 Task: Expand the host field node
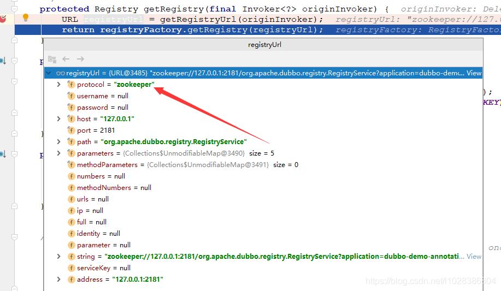(x=59, y=119)
